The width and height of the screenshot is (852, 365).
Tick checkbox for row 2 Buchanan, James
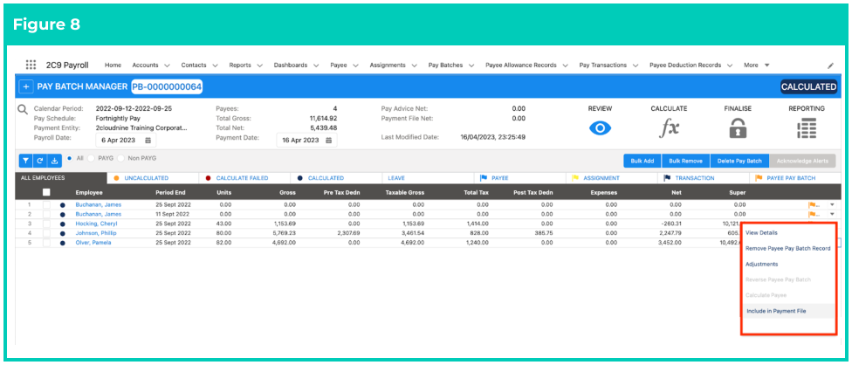46,215
